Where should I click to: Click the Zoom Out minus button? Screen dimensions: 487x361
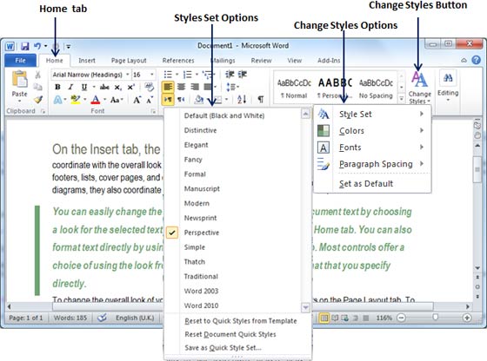[401, 318]
